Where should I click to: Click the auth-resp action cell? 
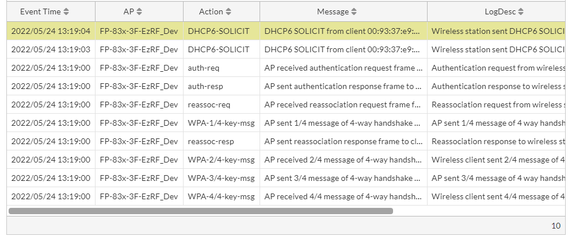pyautogui.click(x=205, y=86)
